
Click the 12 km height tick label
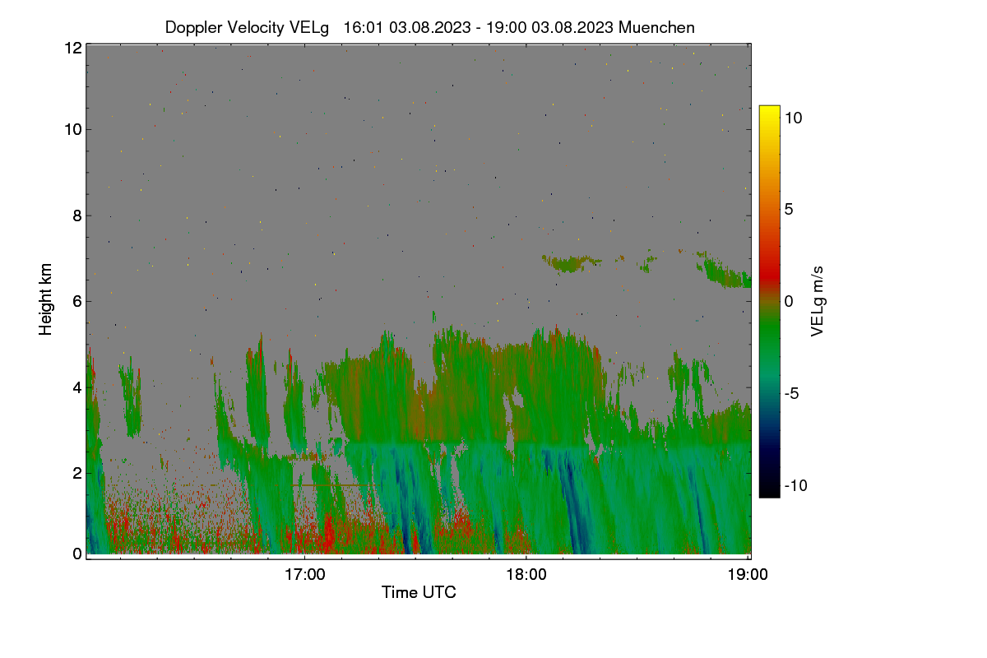pos(73,48)
